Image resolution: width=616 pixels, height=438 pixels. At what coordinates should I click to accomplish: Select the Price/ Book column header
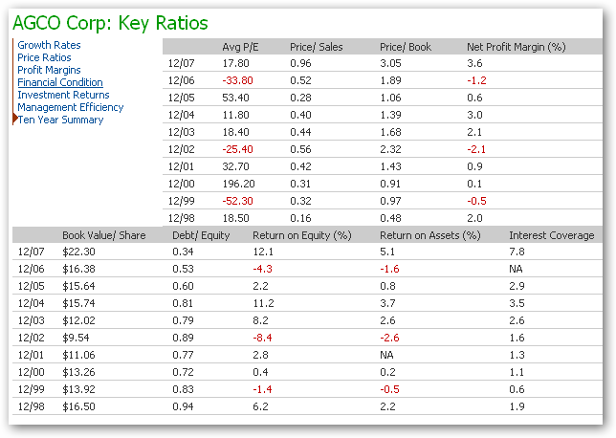tap(406, 47)
